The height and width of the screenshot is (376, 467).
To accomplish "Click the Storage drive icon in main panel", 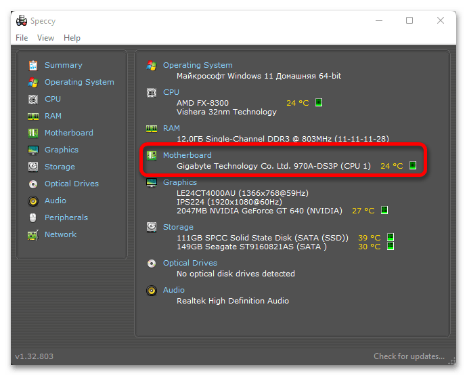I will [x=152, y=227].
